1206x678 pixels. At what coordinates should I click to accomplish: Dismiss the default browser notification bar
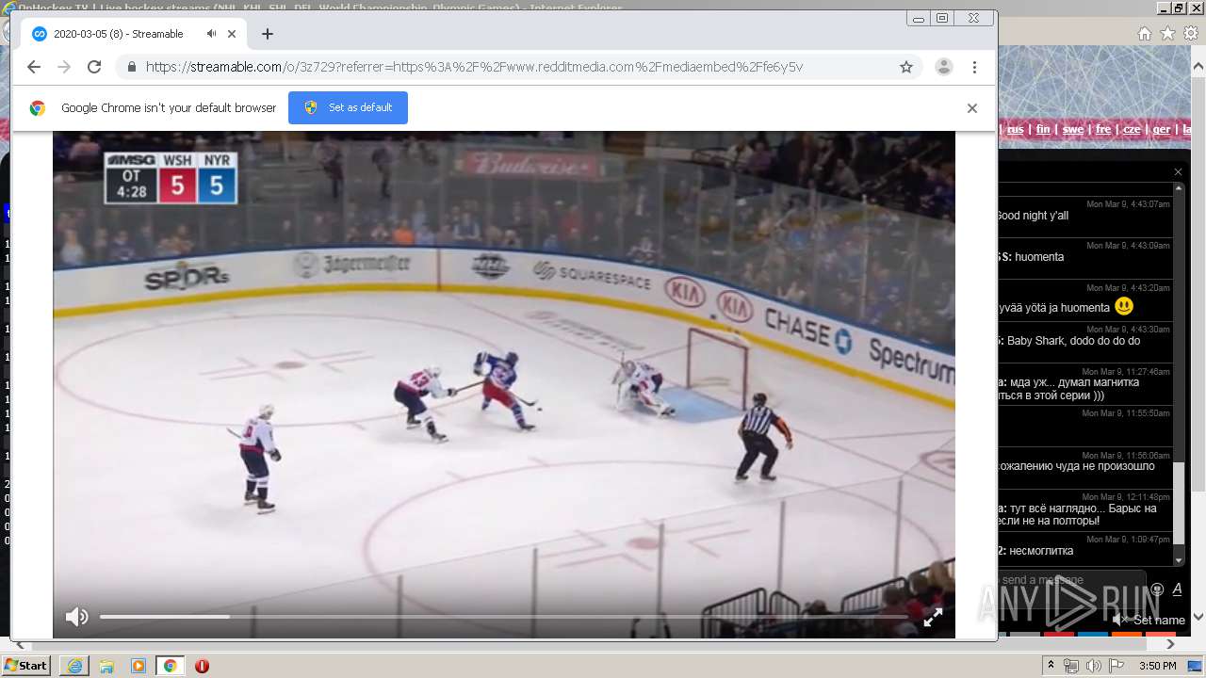tap(972, 108)
